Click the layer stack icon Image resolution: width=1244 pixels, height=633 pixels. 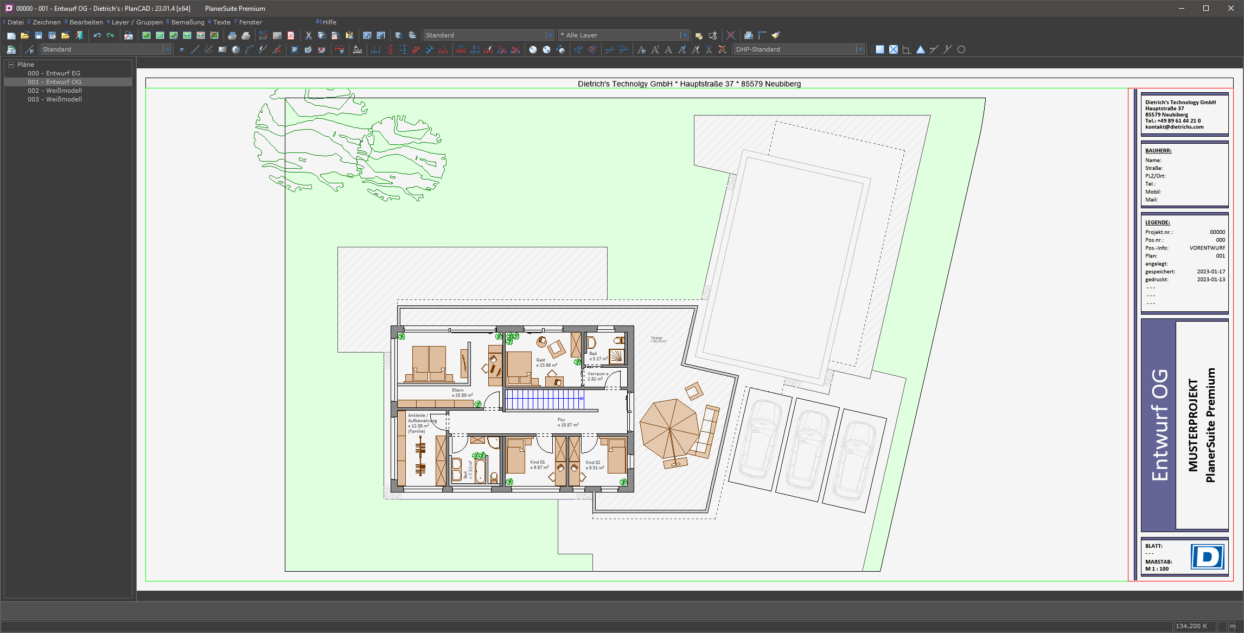coord(398,36)
